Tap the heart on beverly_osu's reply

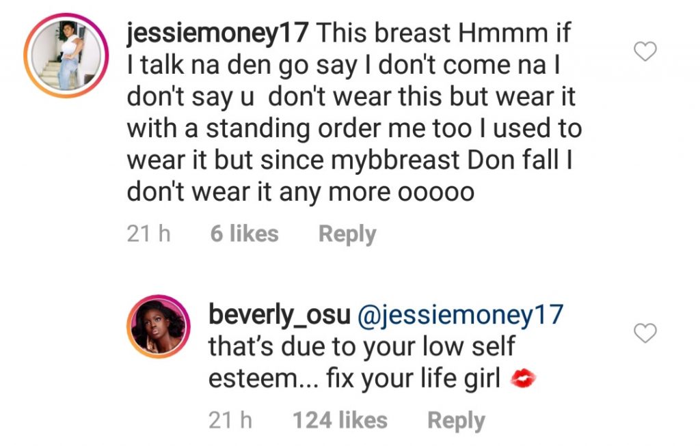tap(645, 333)
